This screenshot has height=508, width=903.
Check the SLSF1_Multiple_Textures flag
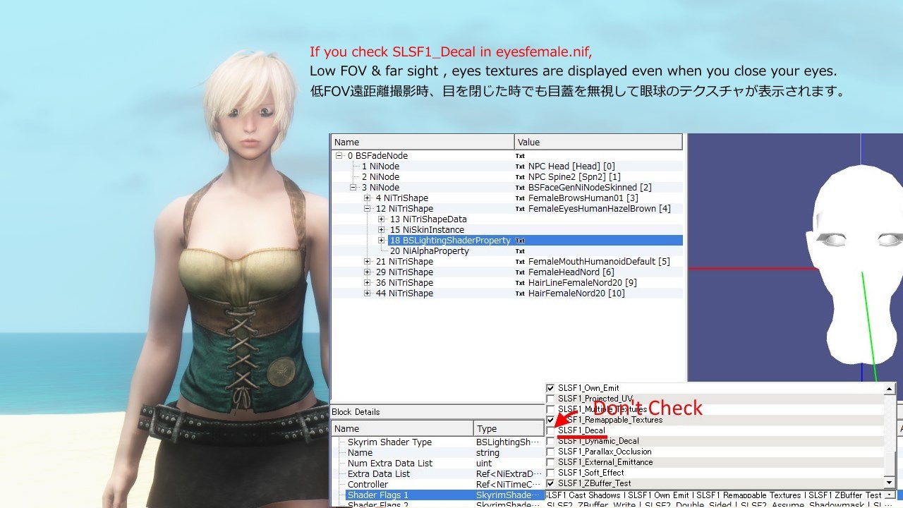(x=550, y=409)
